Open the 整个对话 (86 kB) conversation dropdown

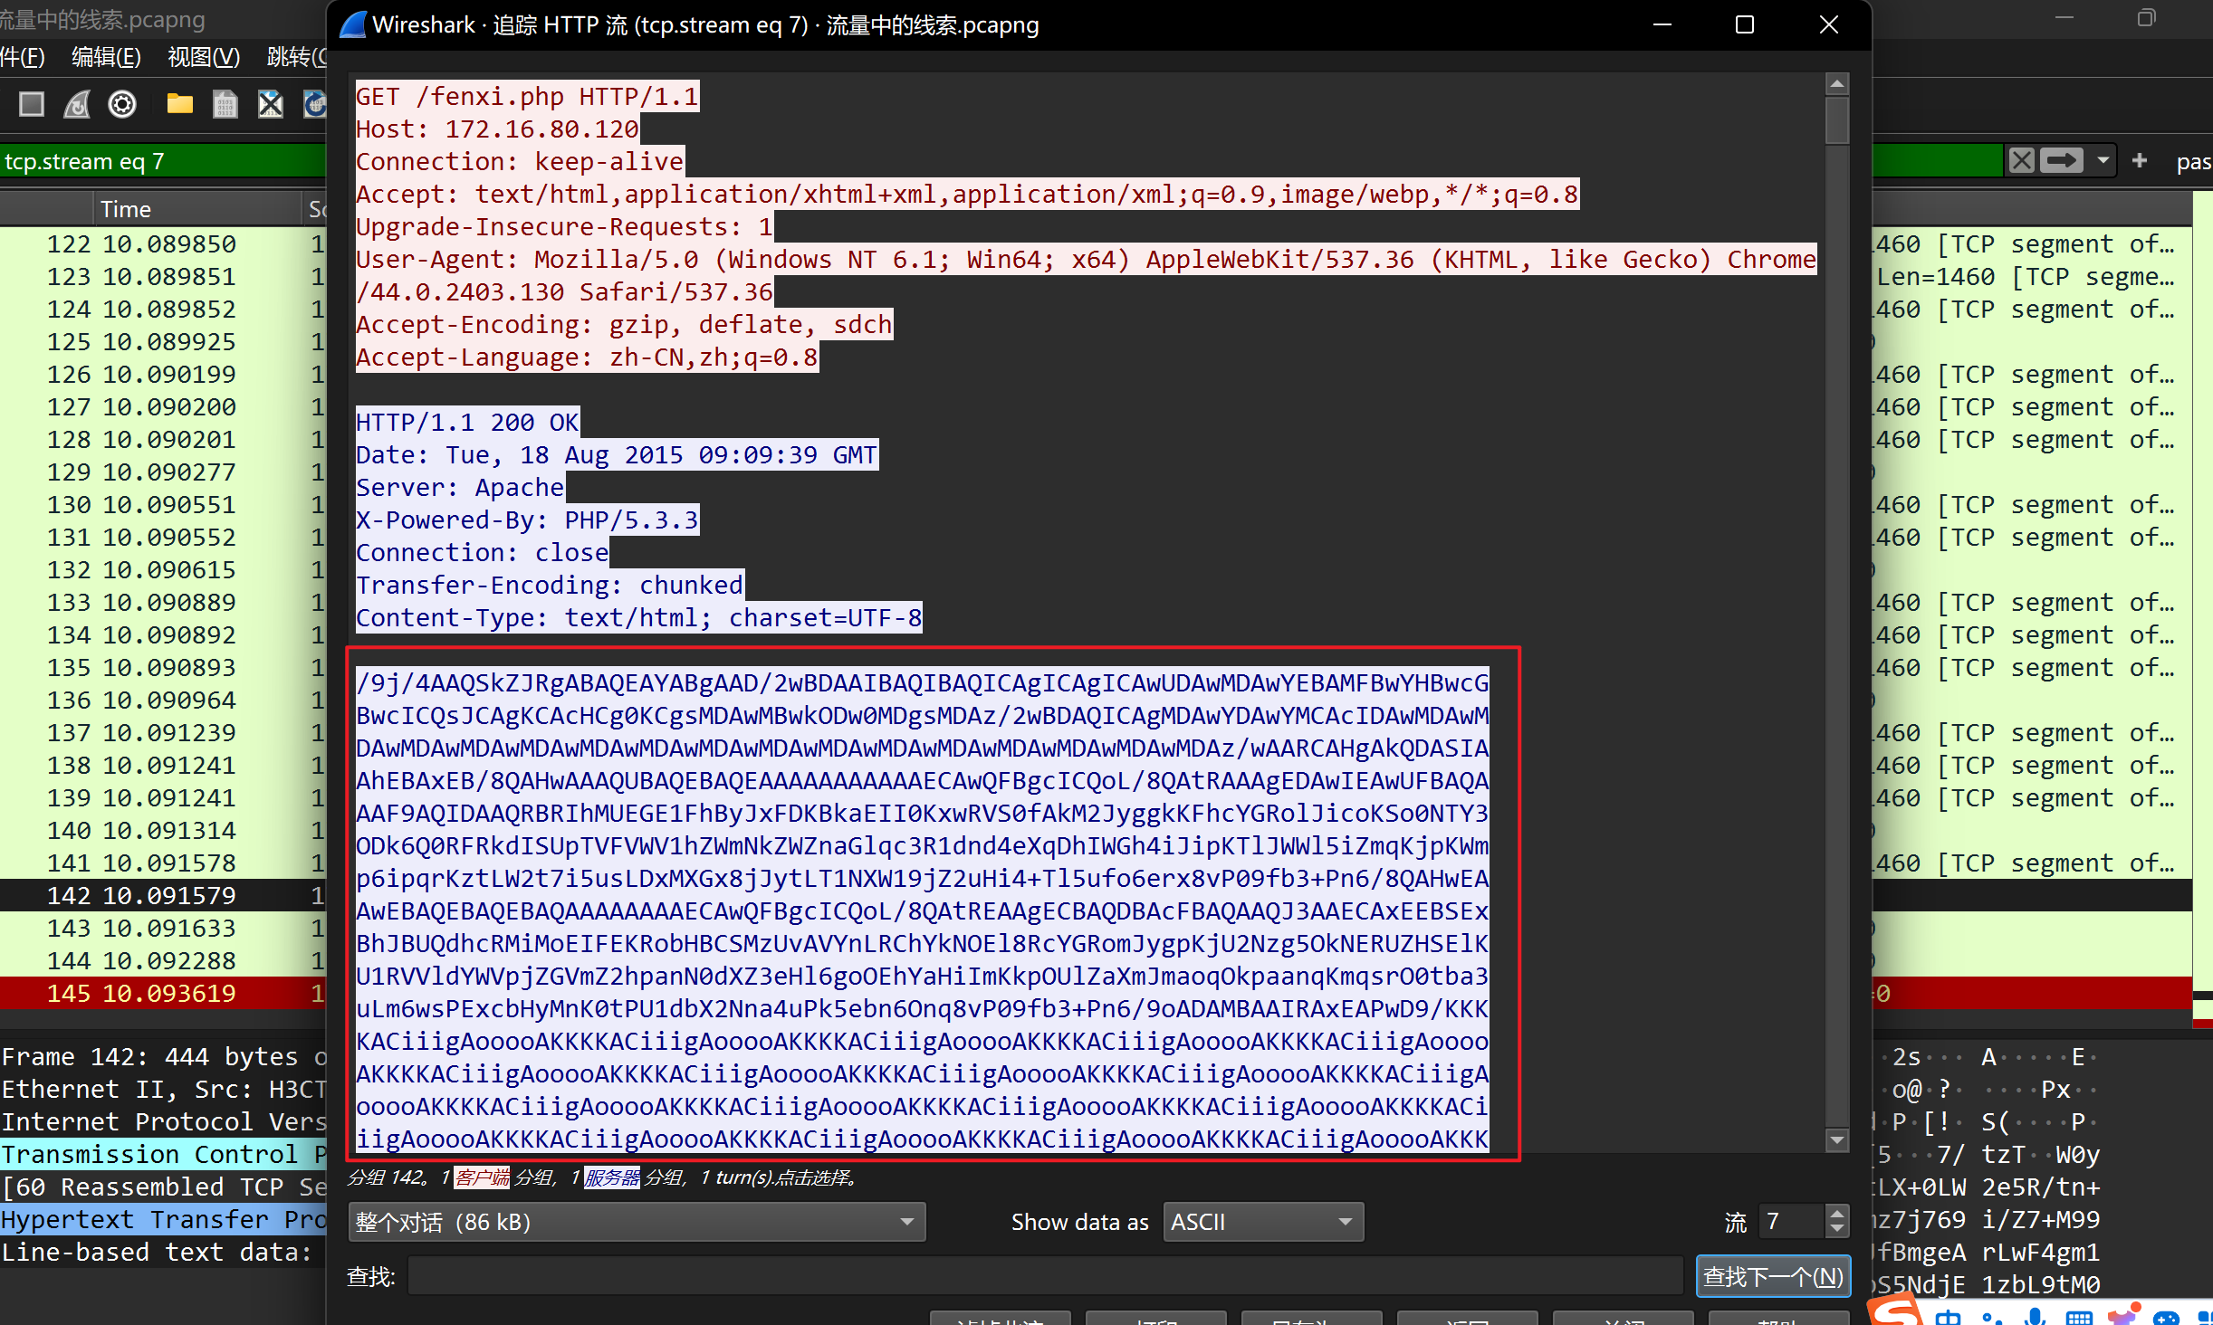pos(637,1223)
